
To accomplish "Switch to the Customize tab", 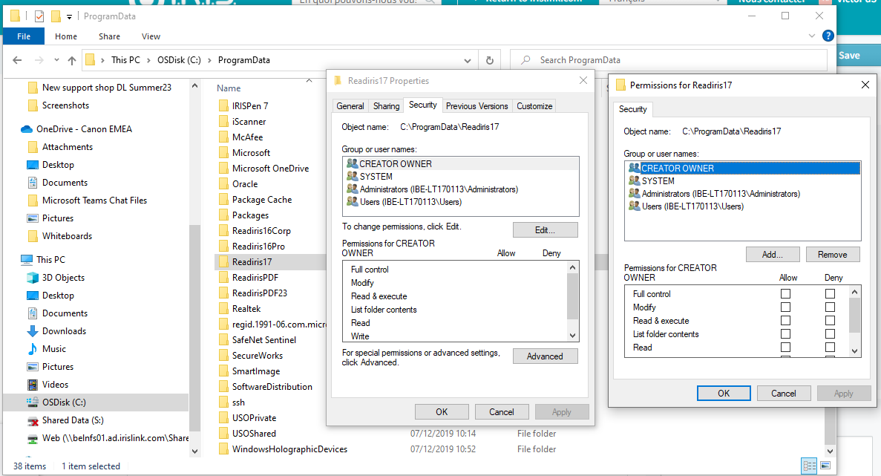I will click(x=534, y=106).
